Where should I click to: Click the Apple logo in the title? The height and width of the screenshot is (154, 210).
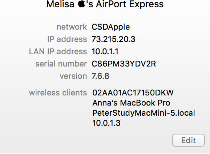pos(81,4)
